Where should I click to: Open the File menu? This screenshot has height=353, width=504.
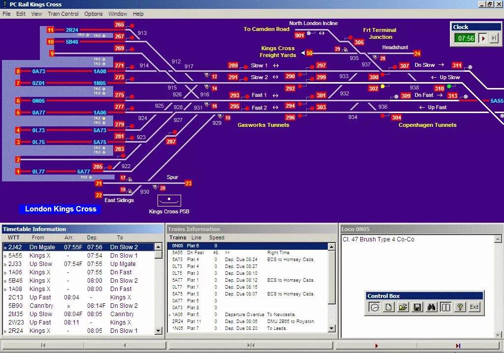[6, 14]
